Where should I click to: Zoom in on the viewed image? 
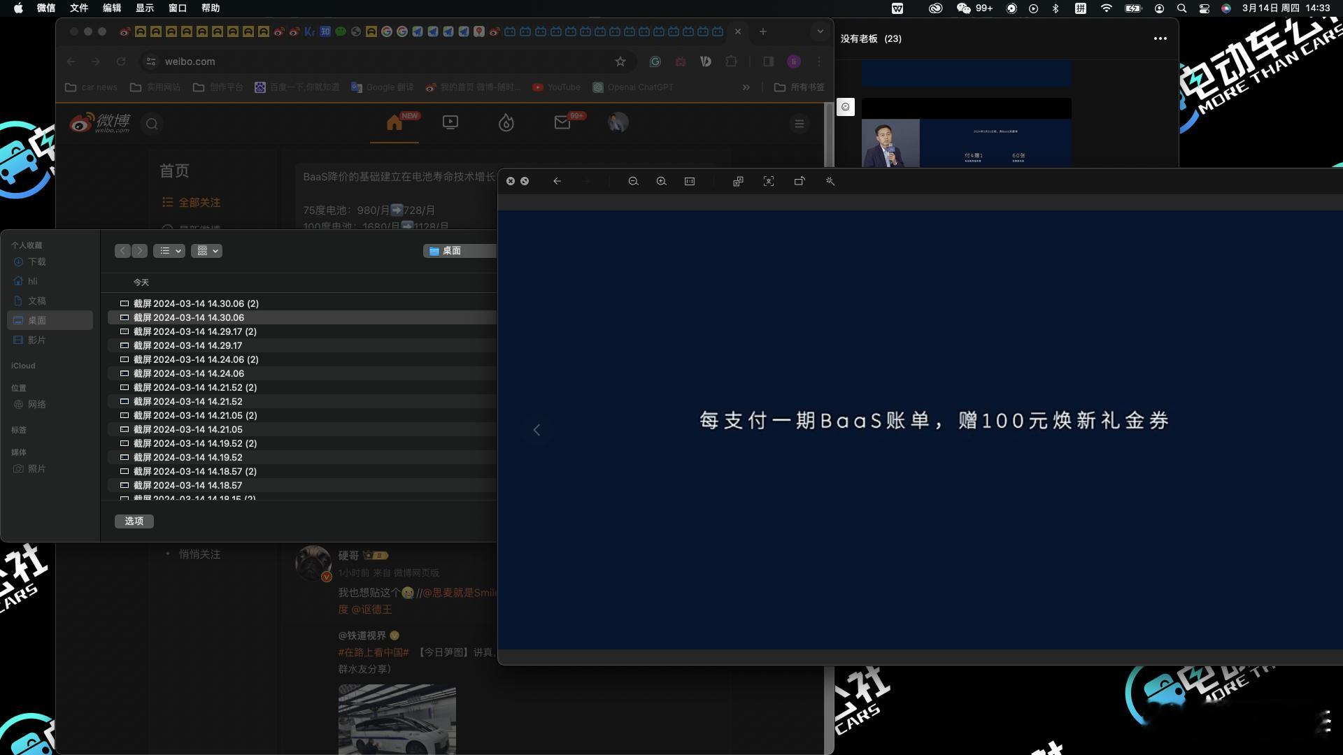point(661,181)
